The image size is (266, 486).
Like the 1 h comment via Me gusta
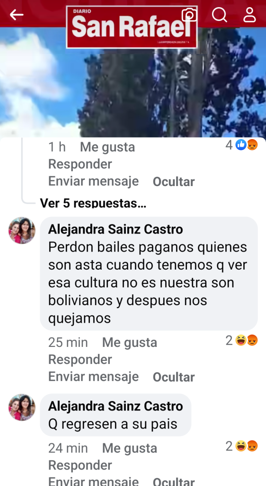coord(107,147)
